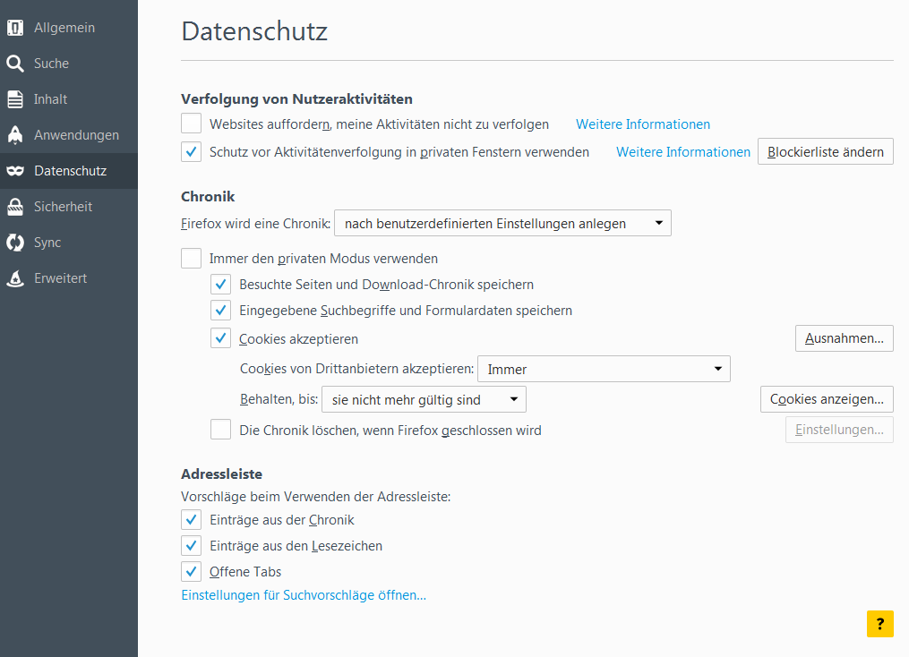Open the 'Ausnahmen...' cookie exceptions button
The width and height of the screenshot is (909, 657).
[844, 339]
